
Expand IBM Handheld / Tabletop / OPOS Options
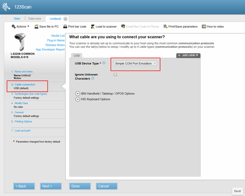[x=78, y=93]
